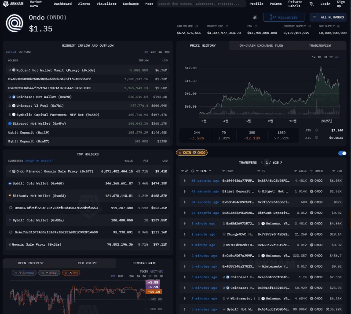Click the USD column filter icon in Transfers
This screenshot has width=351, height=314.
[334, 171]
